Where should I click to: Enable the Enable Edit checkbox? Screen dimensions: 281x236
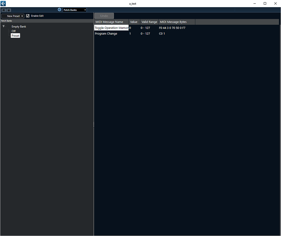pyautogui.click(x=28, y=16)
